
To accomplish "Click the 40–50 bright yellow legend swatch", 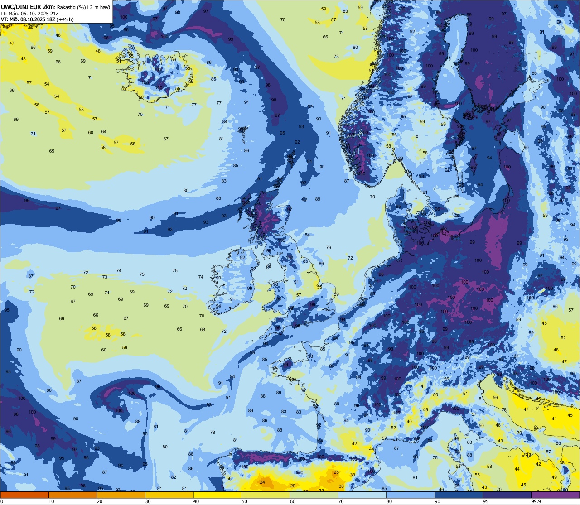I will pos(217,495).
